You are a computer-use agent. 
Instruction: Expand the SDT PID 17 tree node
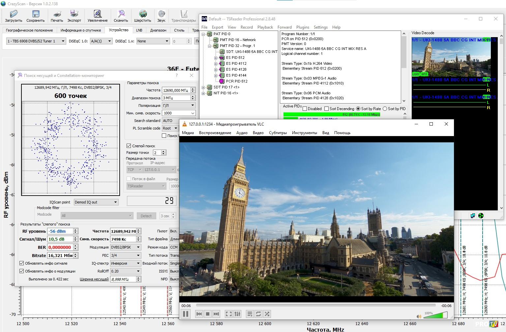[x=203, y=87]
